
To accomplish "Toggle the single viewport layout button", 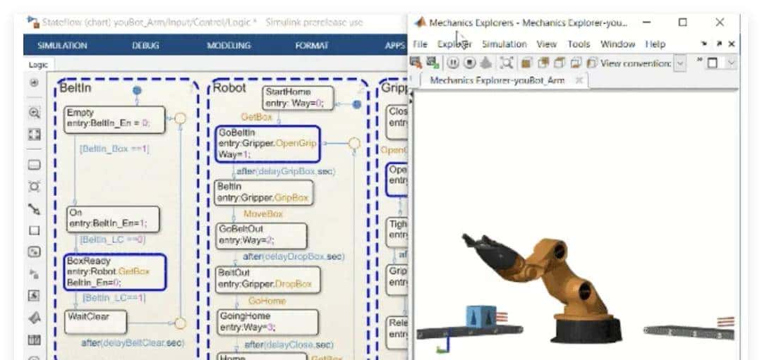I will coord(713,63).
